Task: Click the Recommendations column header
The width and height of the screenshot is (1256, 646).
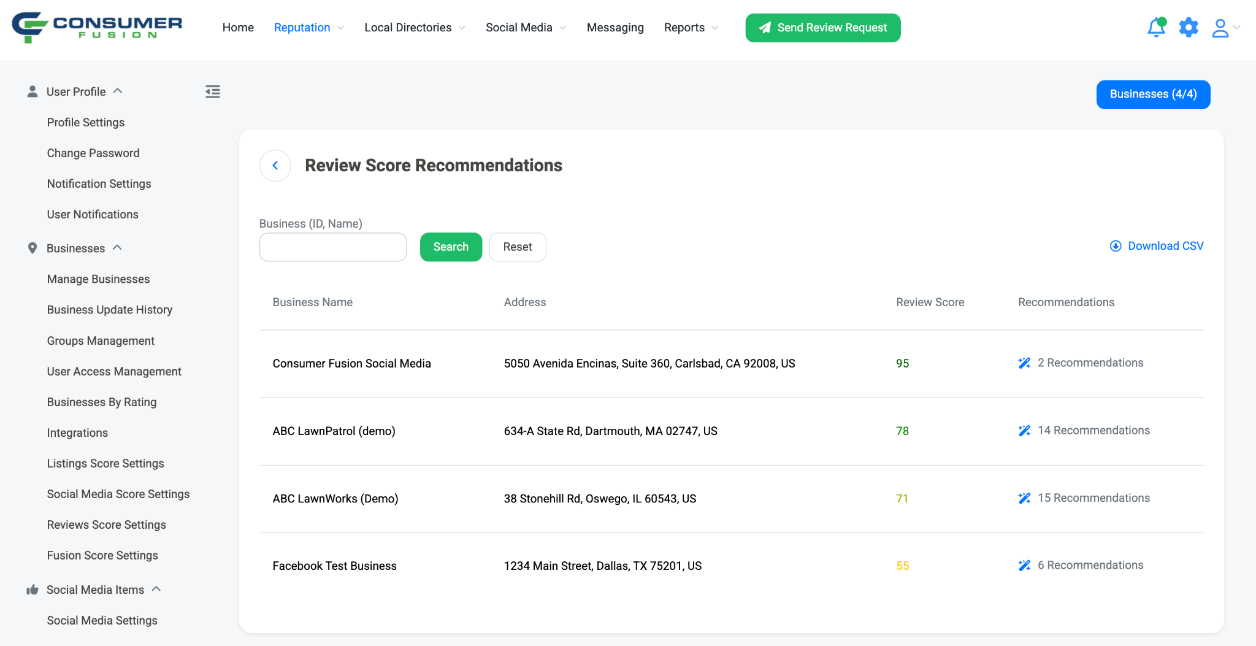Action: point(1066,302)
